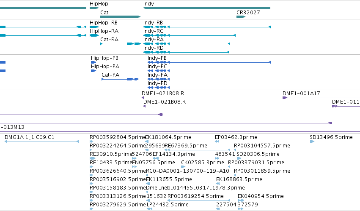Click the RP003379031.5prime label
The width and height of the screenshot is (360, 211).
pos(256,163)
